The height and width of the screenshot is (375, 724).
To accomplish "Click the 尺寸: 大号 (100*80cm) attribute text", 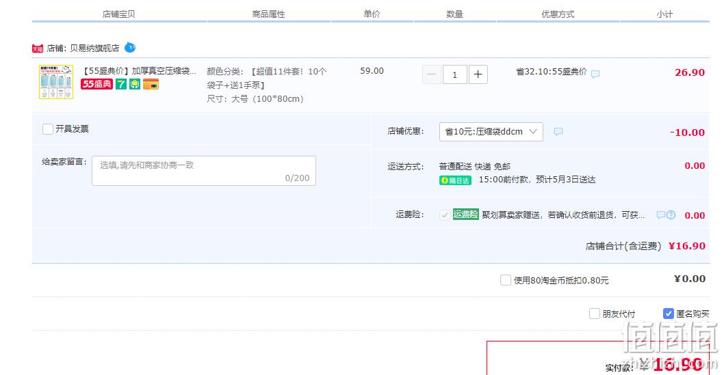I will coord(255,98).
